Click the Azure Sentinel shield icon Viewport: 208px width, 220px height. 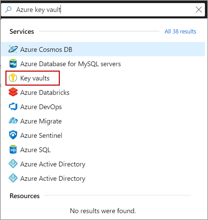pyautogui.click(x=13, y=135)
